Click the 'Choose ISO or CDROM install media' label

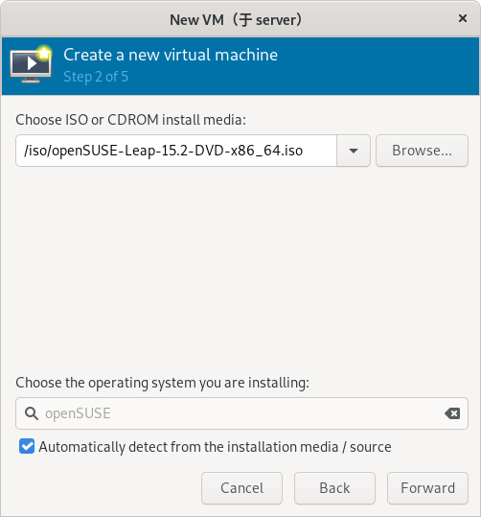pyautogui.click(x=131, y=120)
